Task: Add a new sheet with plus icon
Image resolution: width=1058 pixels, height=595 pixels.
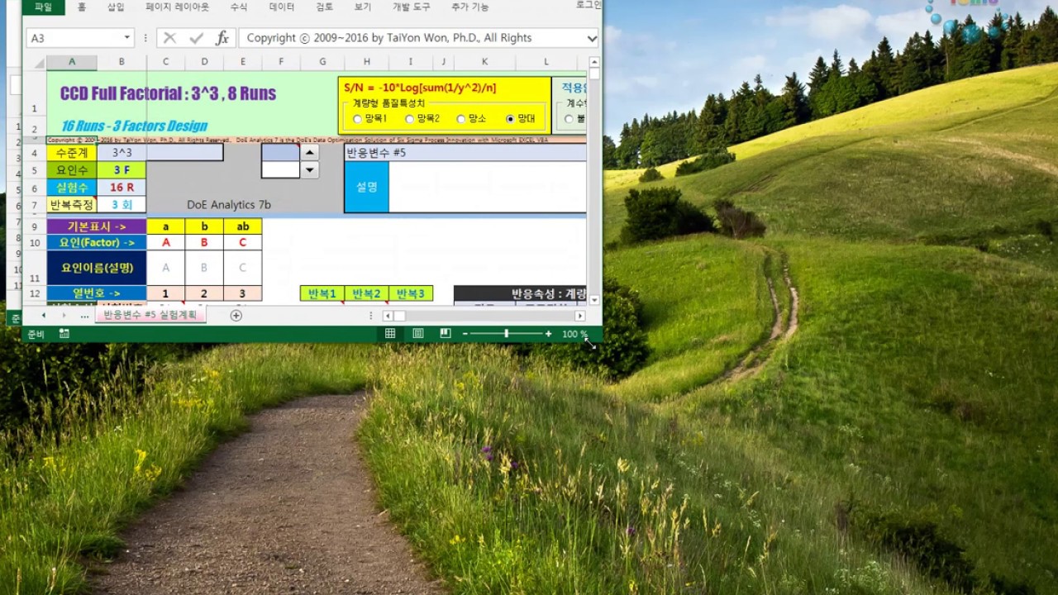Action: (236, 316)
